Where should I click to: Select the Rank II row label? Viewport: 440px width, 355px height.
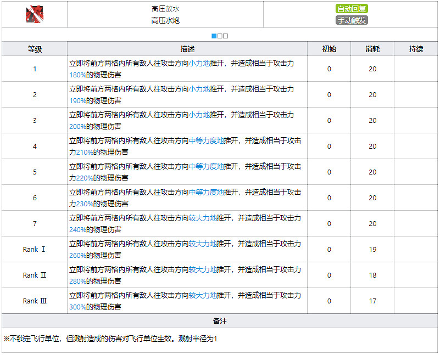point(35,275)
